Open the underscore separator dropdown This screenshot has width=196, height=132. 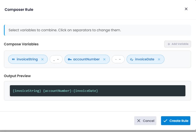tap(56, 59)
